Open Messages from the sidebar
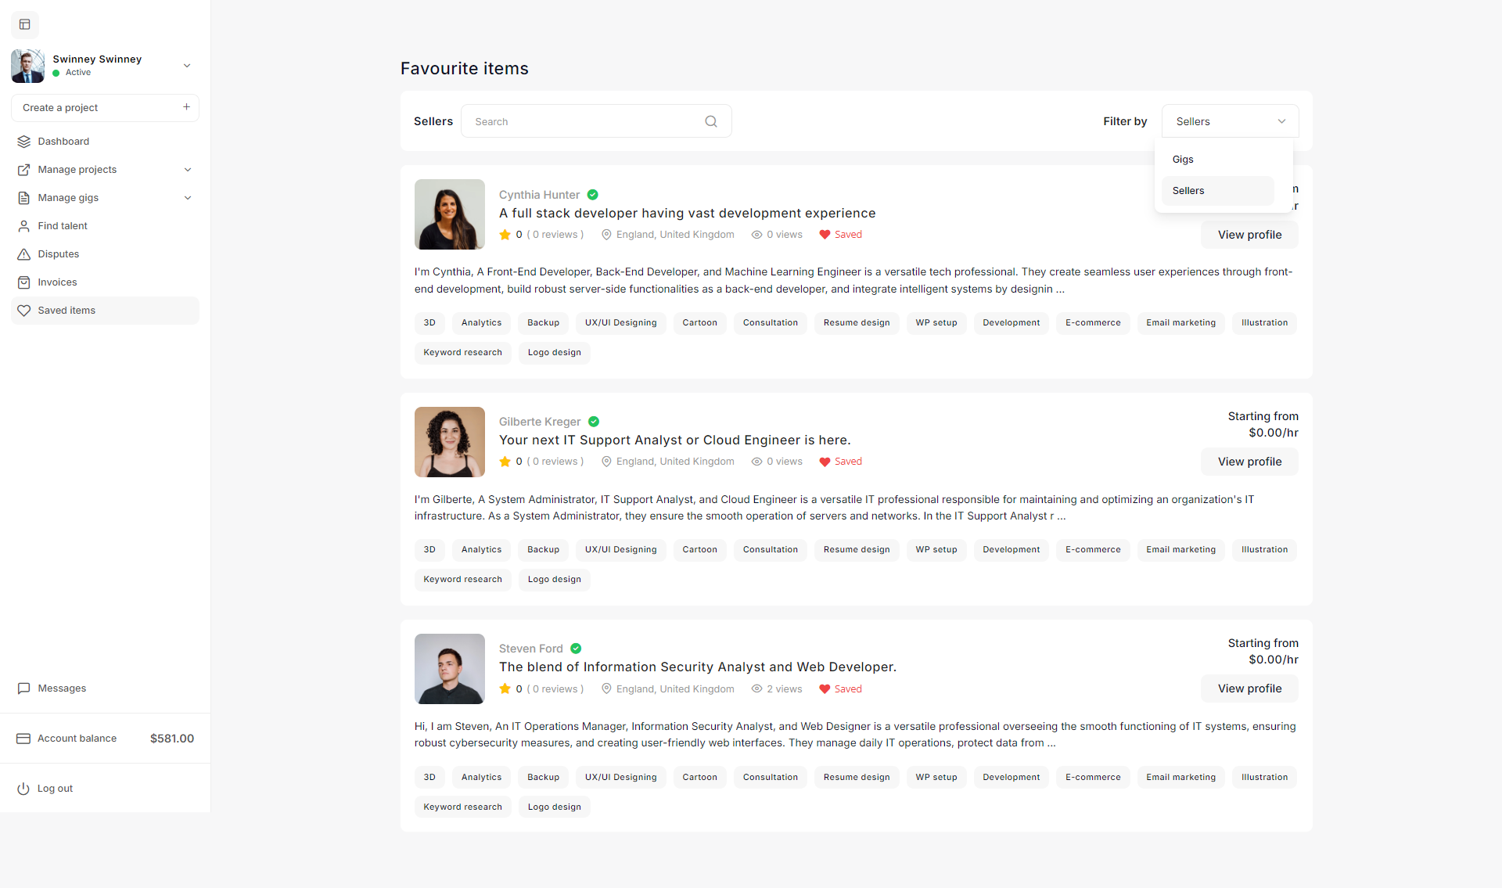 point(62,688)
